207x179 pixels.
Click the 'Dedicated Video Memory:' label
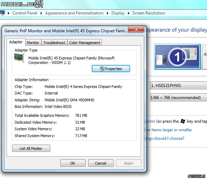point(36,122)
